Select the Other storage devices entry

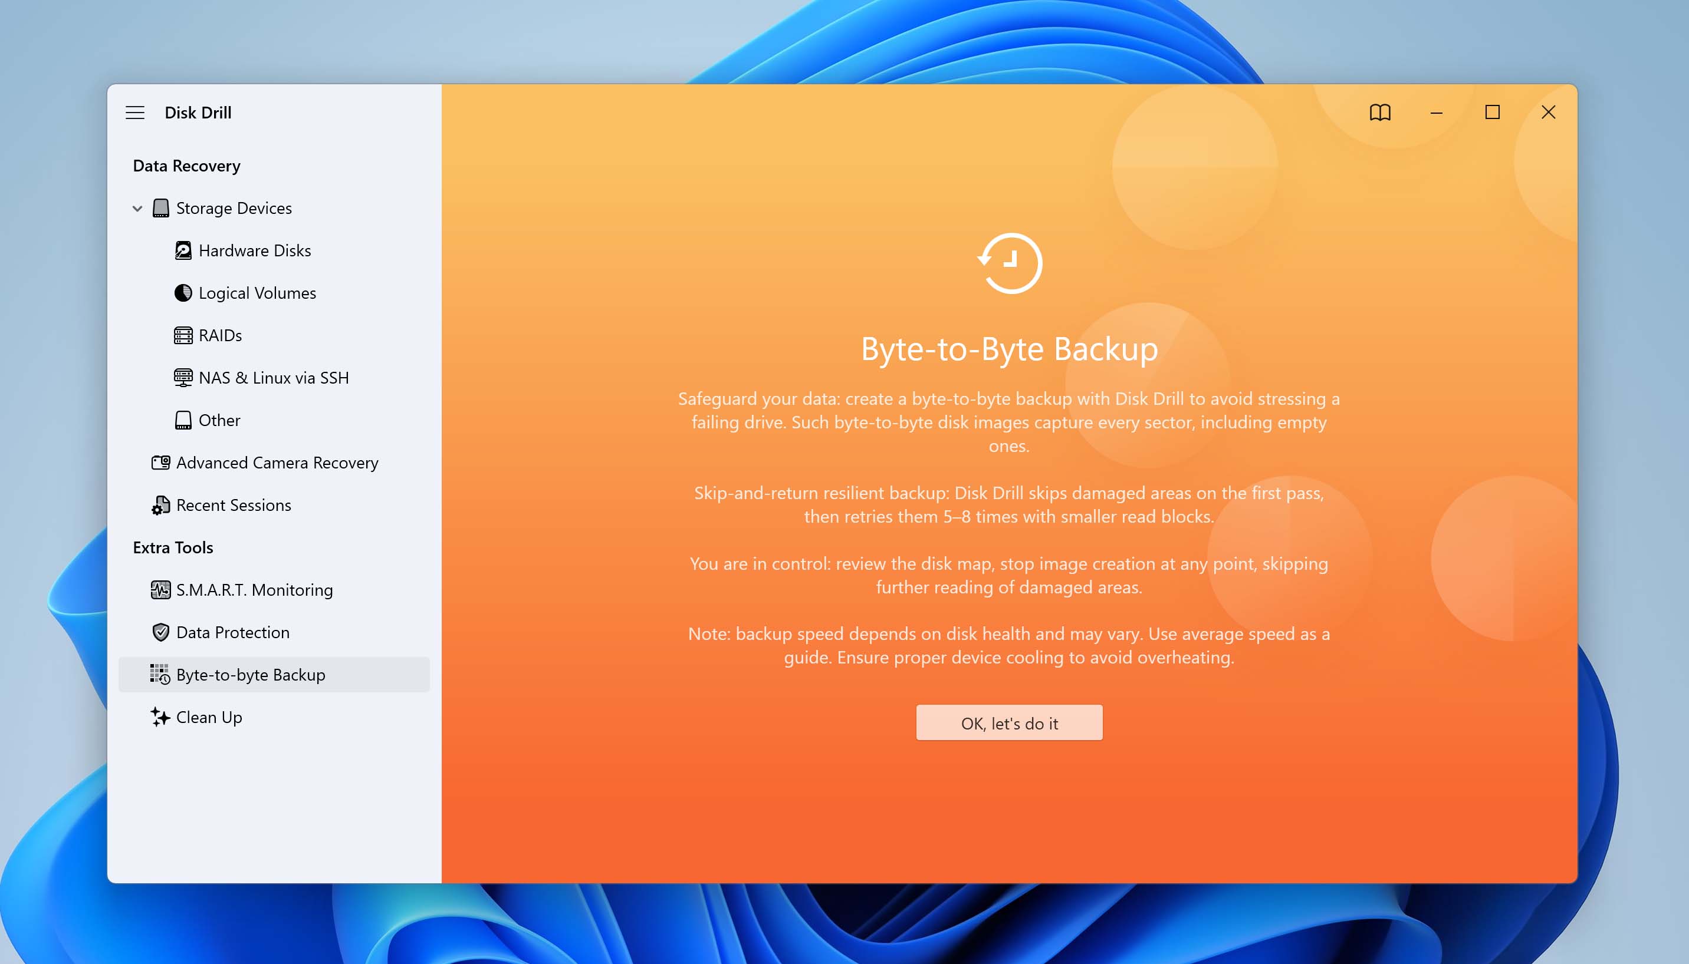[219, 420]
